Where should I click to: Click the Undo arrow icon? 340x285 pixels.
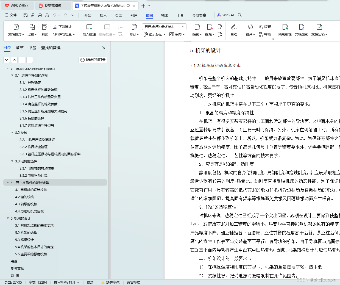(x=55, y=15)
